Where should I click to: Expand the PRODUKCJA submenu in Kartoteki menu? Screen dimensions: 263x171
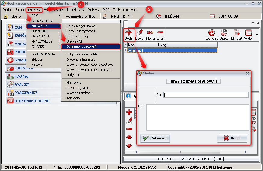pyautogui.click(x=44, y=36)
